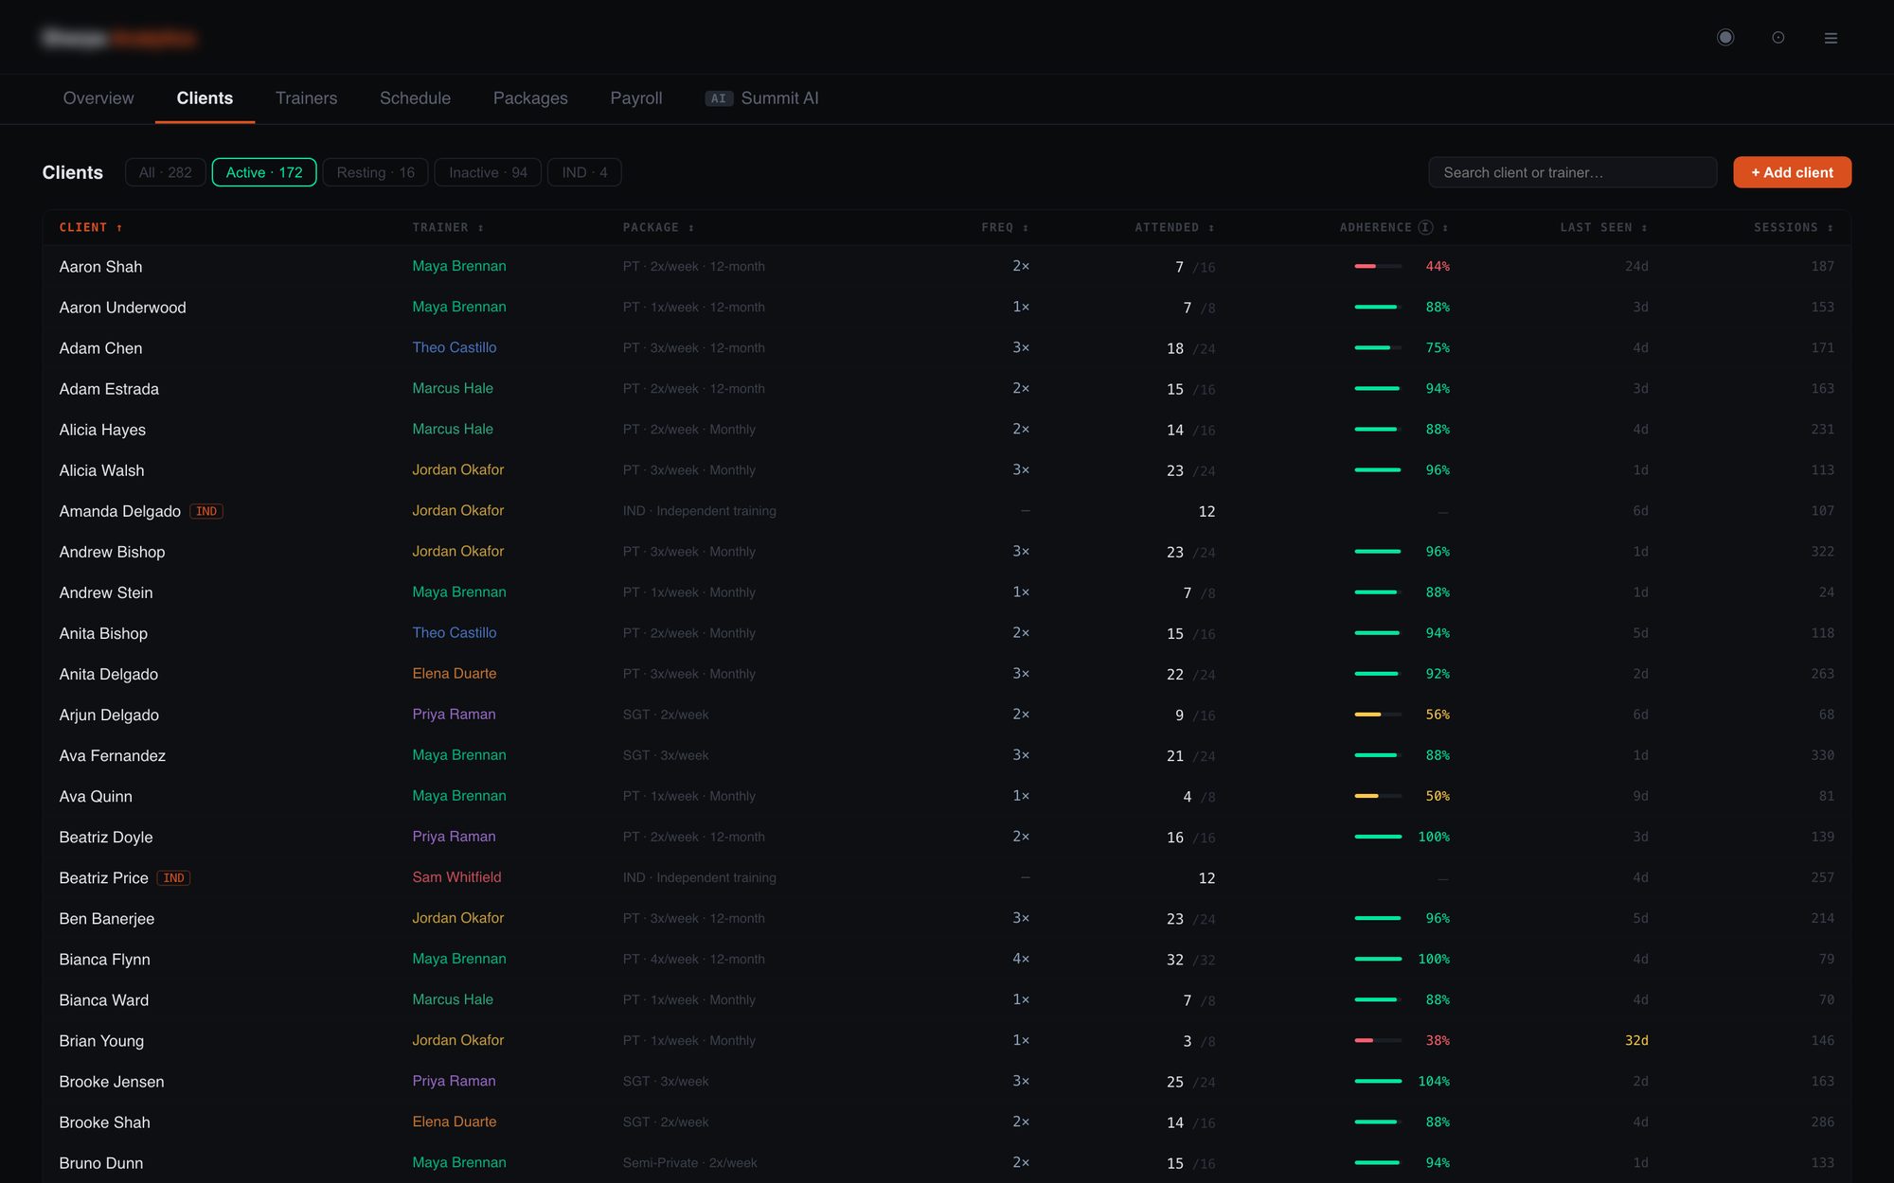Click the + Add client button

(x=1792, y=172)
